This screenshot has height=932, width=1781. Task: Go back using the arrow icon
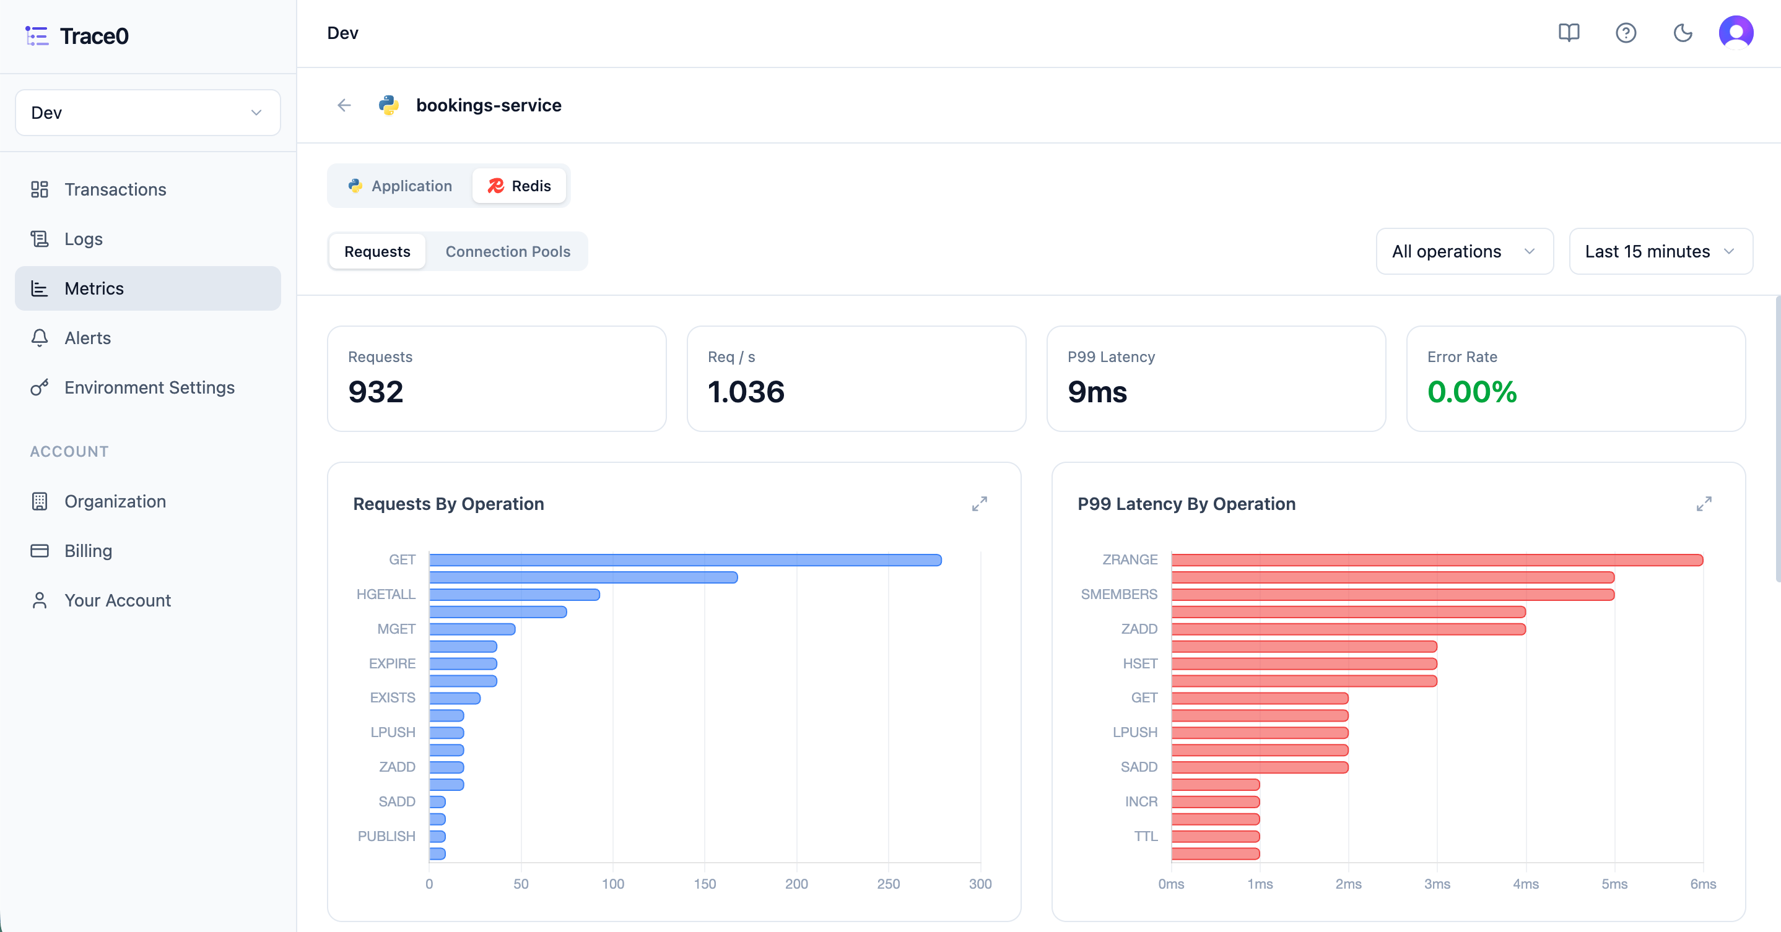pos(344,105)
